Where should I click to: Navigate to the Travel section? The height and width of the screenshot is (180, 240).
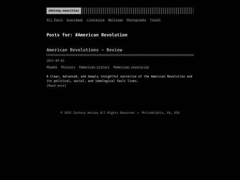[156, 20]
